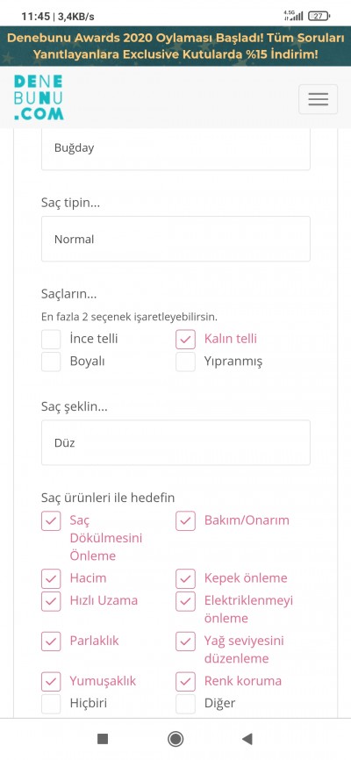Image resolution: width=351 pixels, height=760 pixels.
Task: Uncheck Saç Dökülmesini Önleme
Action: pos(51,520)
